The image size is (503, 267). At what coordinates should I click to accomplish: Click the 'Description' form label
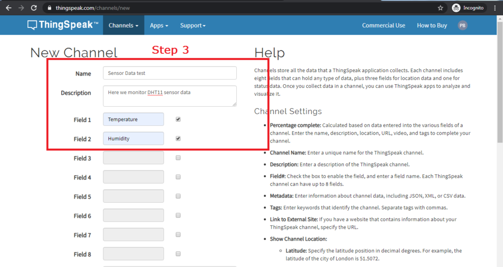tap(76, 93)
